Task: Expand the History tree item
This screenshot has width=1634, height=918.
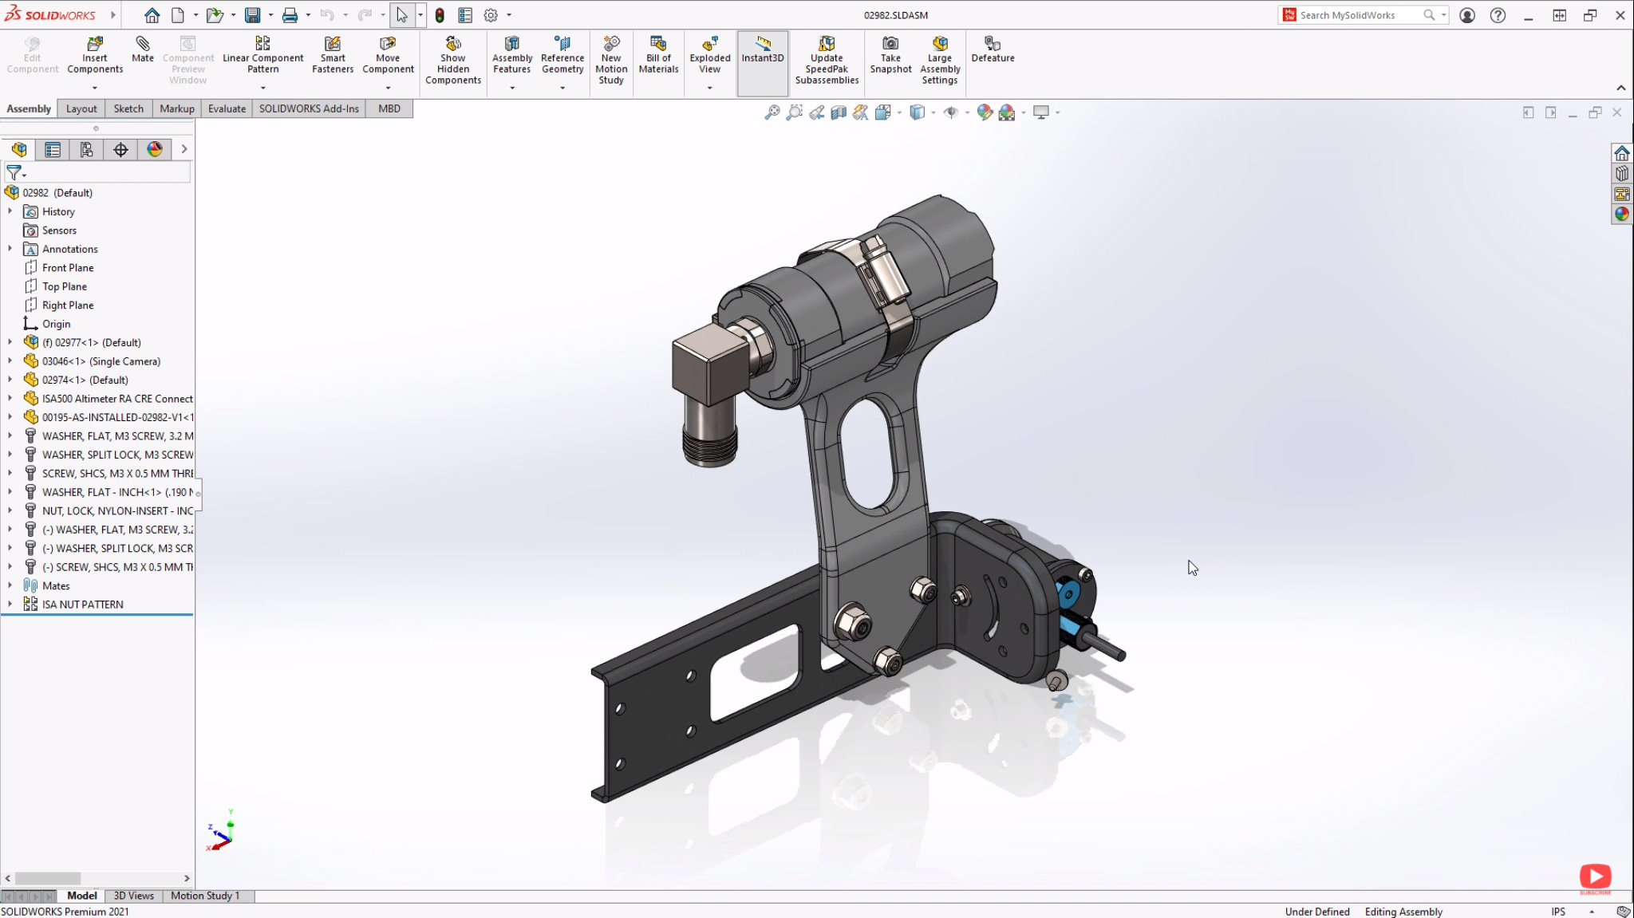Action: pyautogui.click(x=10, y=211)
